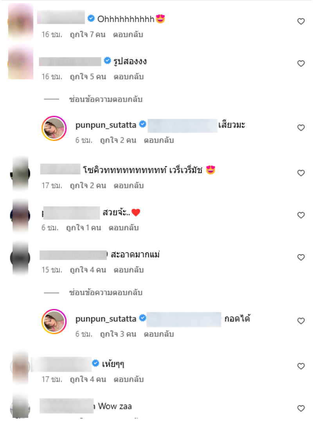The height and width of the screenshot is (421, 313).
Task: Reply to the "Ohhhhhhhhhh" comment
Action: click(x=128, y=34)
